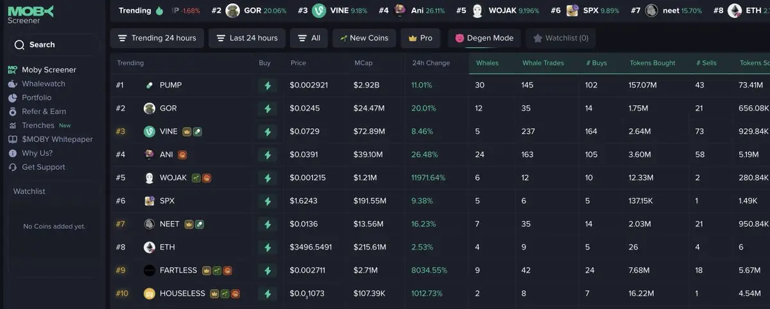The width and height of the screenshot is (770, 309).
Task: Click the lightning buy icon for NEET
Action: 268,224
